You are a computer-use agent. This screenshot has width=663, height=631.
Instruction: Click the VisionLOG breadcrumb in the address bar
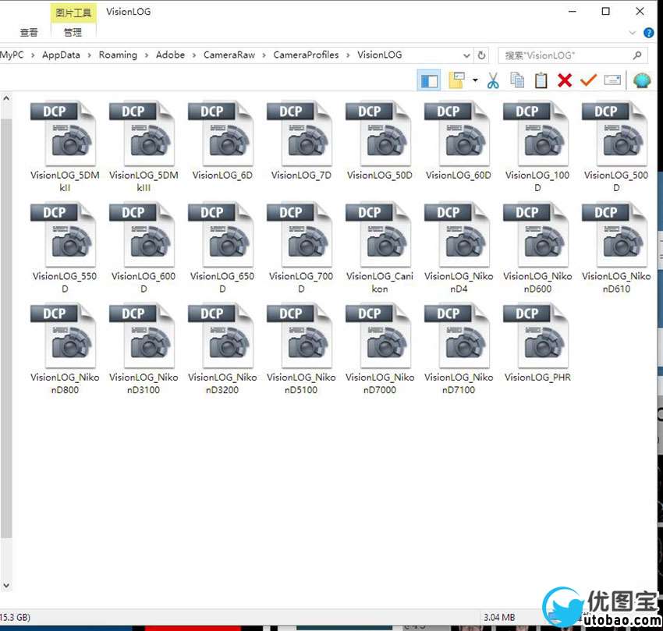pyautogui.click(x=380, y=55)
